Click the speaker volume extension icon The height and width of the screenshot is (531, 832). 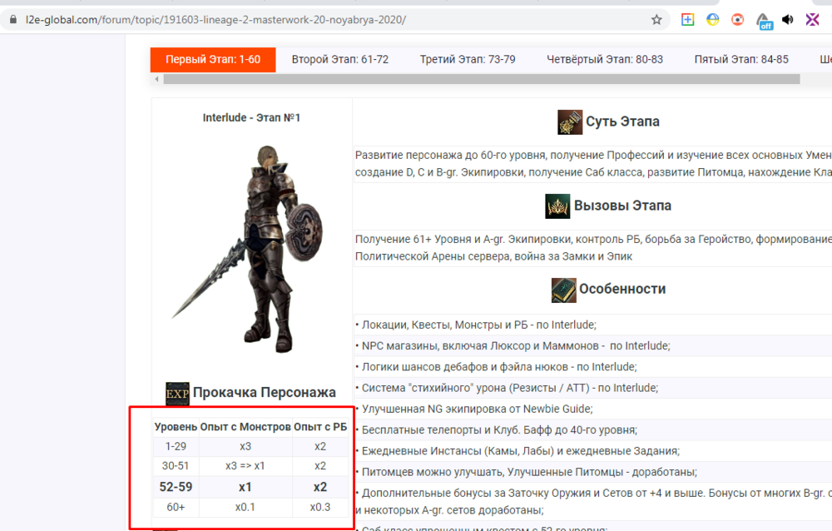tap(788, 19)
